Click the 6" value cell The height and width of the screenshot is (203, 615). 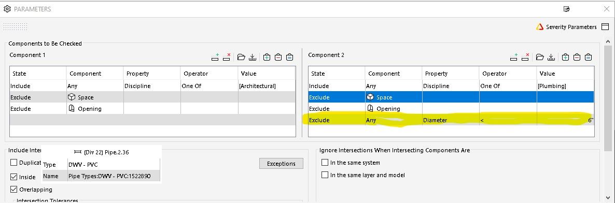tap(565, 120)
